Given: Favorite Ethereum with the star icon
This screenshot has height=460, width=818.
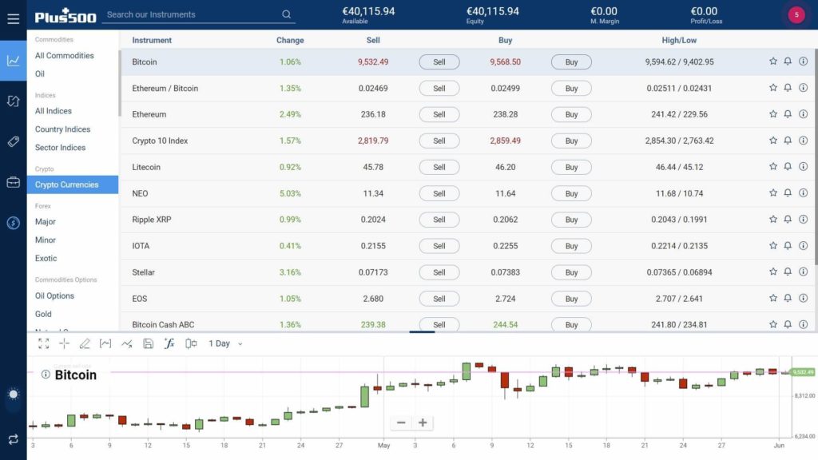Looking at the screenshot, I should click(x=772, y=114).
